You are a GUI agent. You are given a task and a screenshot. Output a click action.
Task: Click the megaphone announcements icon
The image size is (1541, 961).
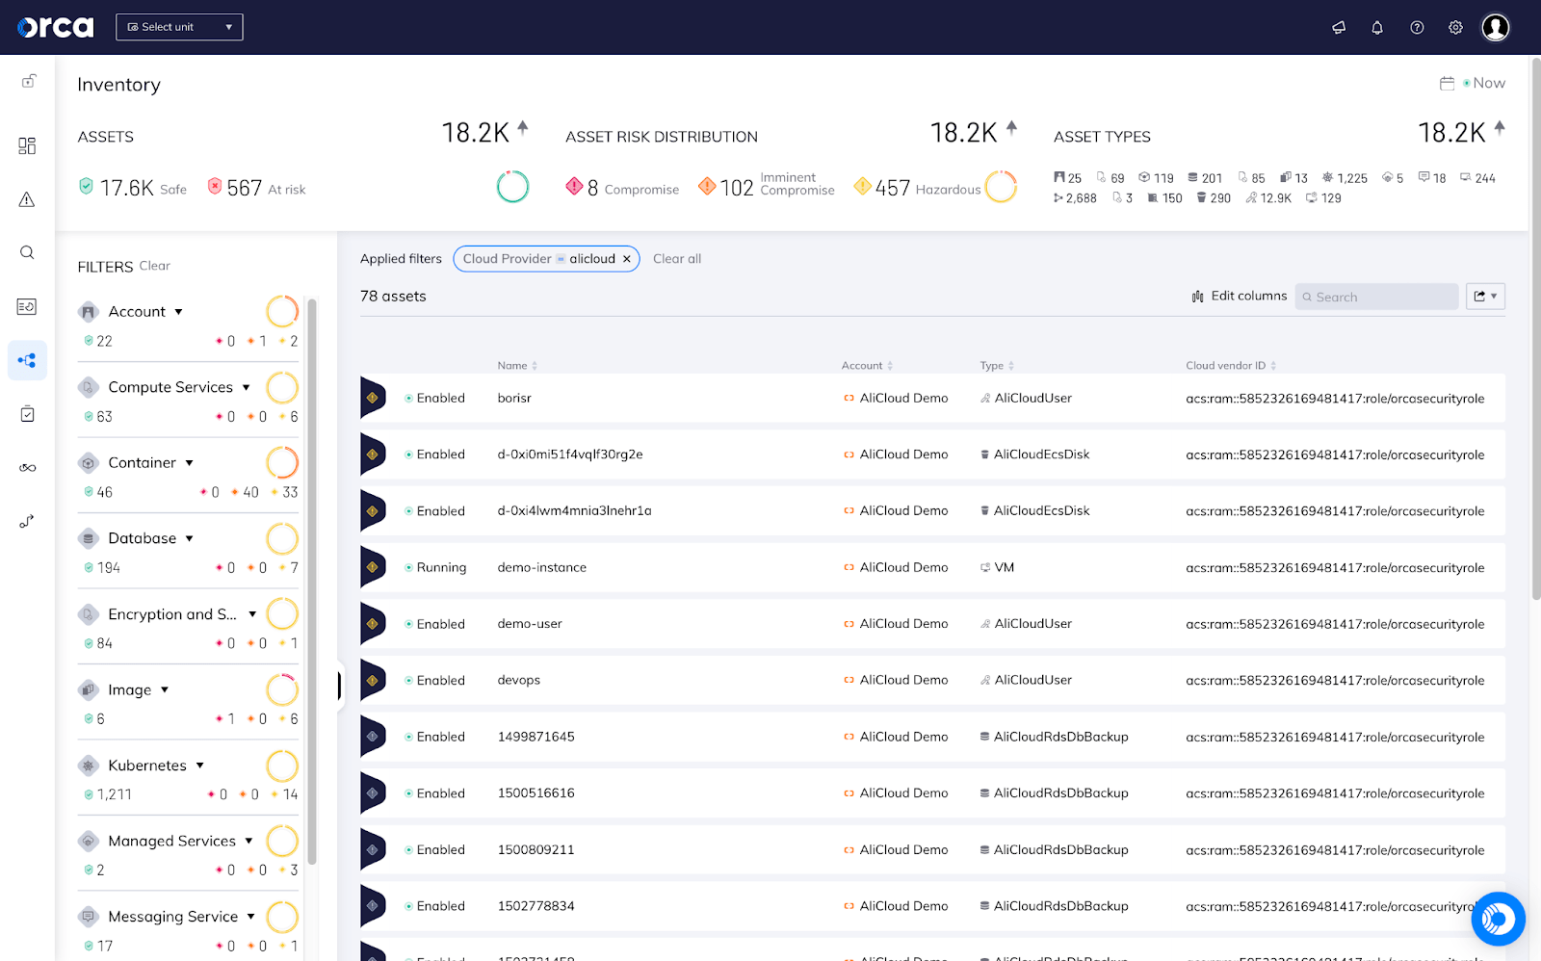coord(1339,27)
